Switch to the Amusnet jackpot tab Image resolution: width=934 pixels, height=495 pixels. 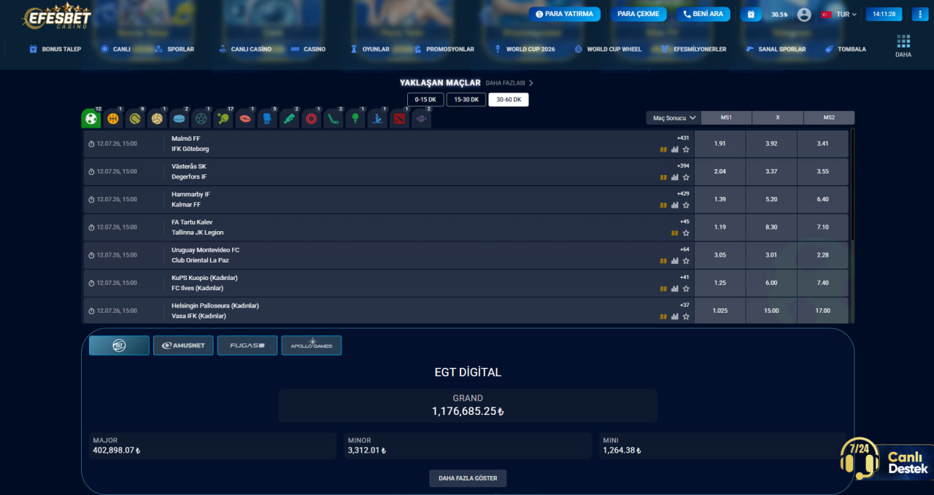pyautogui.click(x=183, y=346)
